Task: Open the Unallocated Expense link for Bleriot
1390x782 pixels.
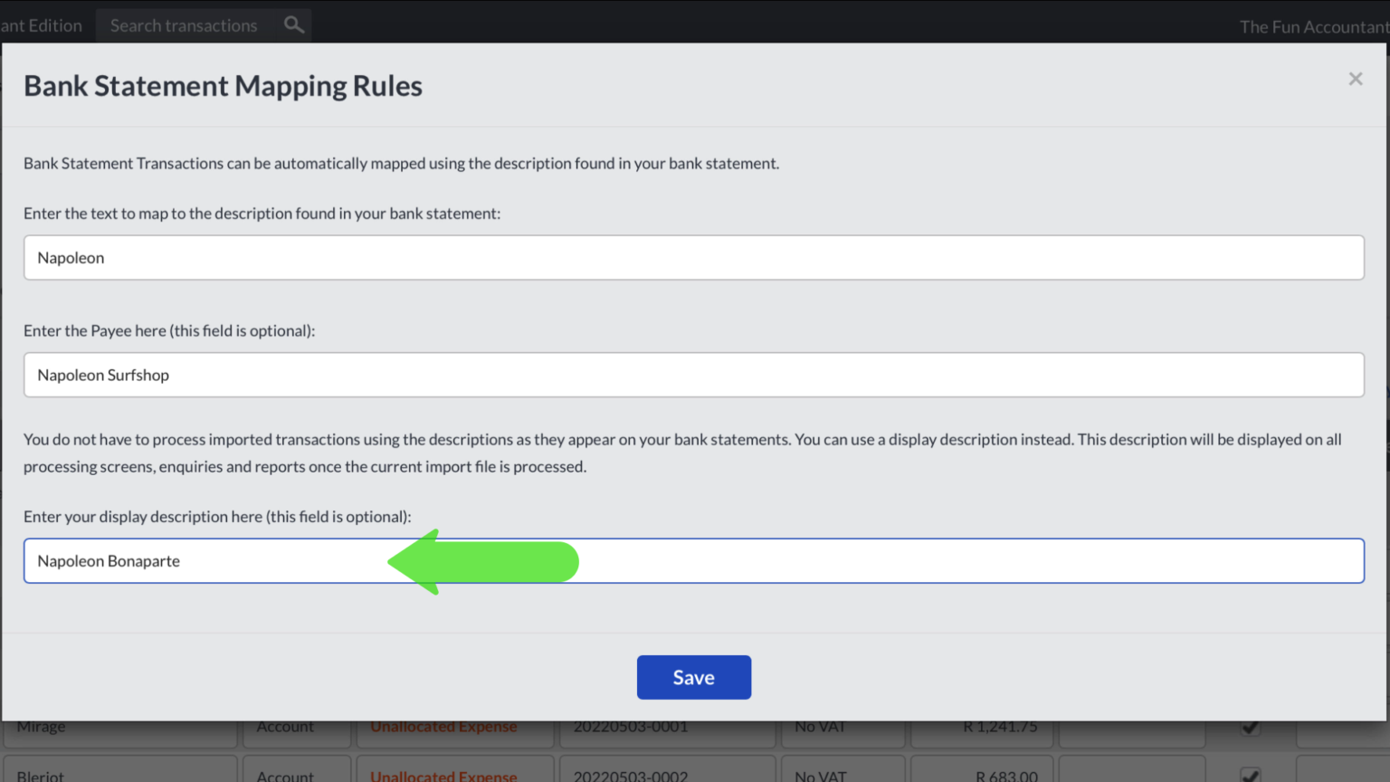Action: click(x=443, y=777)
